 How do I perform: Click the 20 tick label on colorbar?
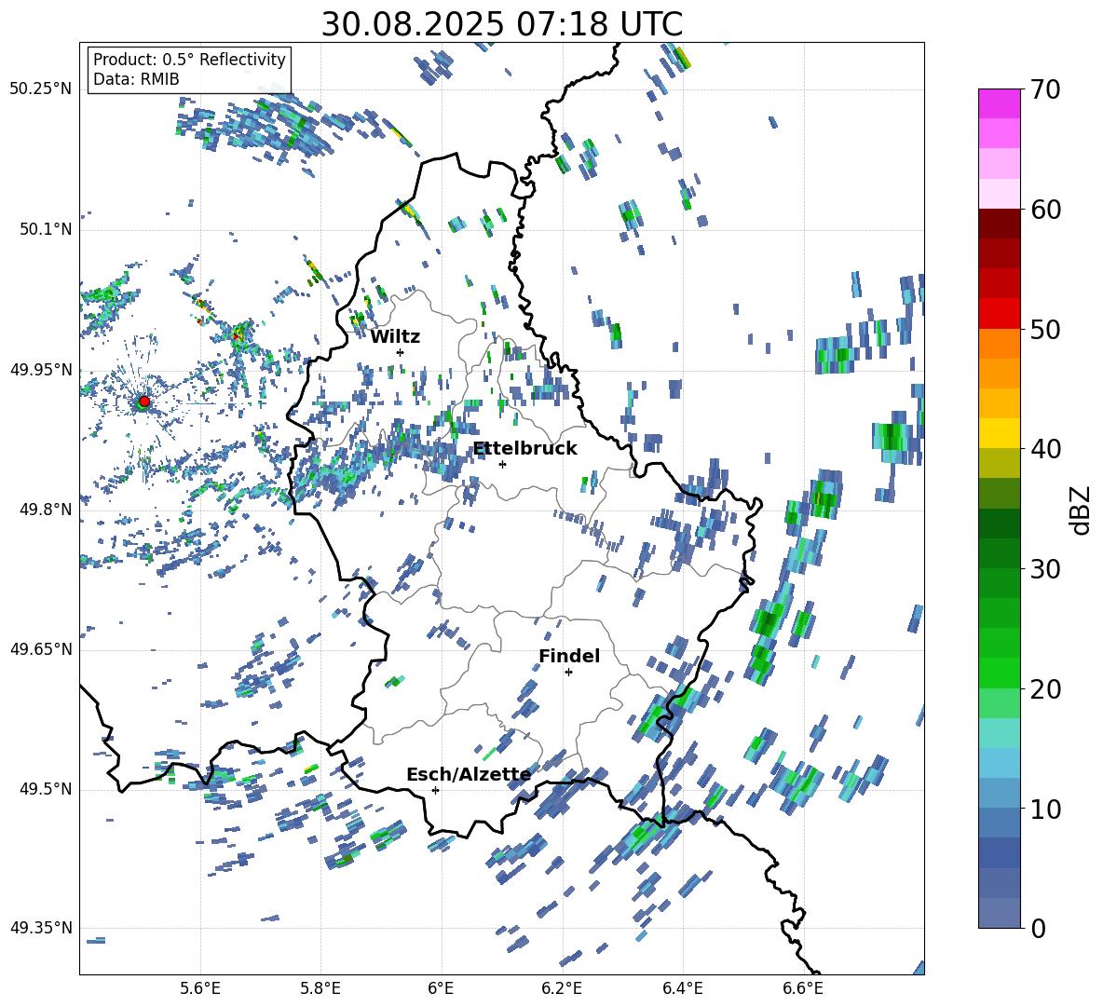1045,689
